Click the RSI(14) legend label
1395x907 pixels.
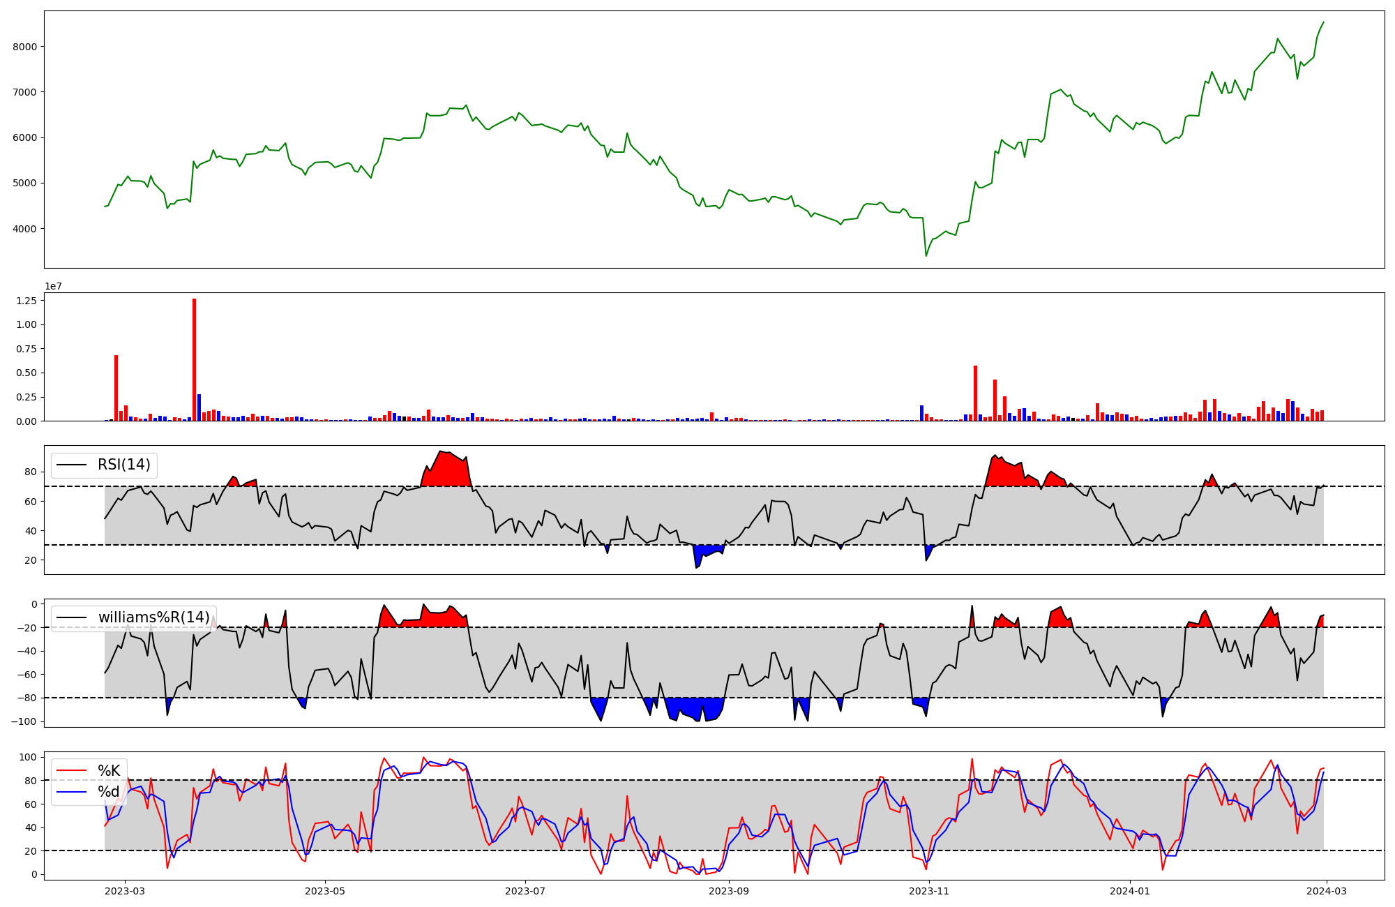[123, 465]
